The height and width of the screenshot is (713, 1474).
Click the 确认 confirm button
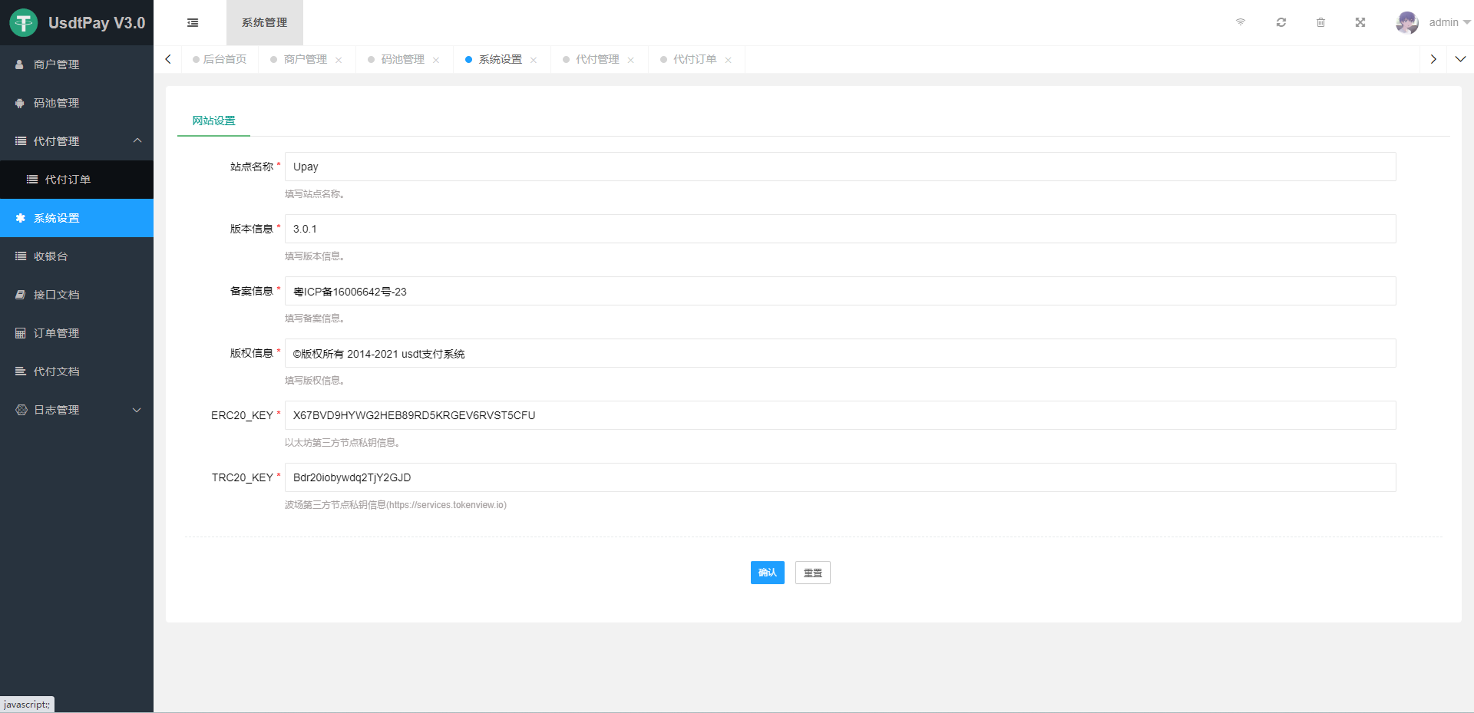click(x=767, y=573)
